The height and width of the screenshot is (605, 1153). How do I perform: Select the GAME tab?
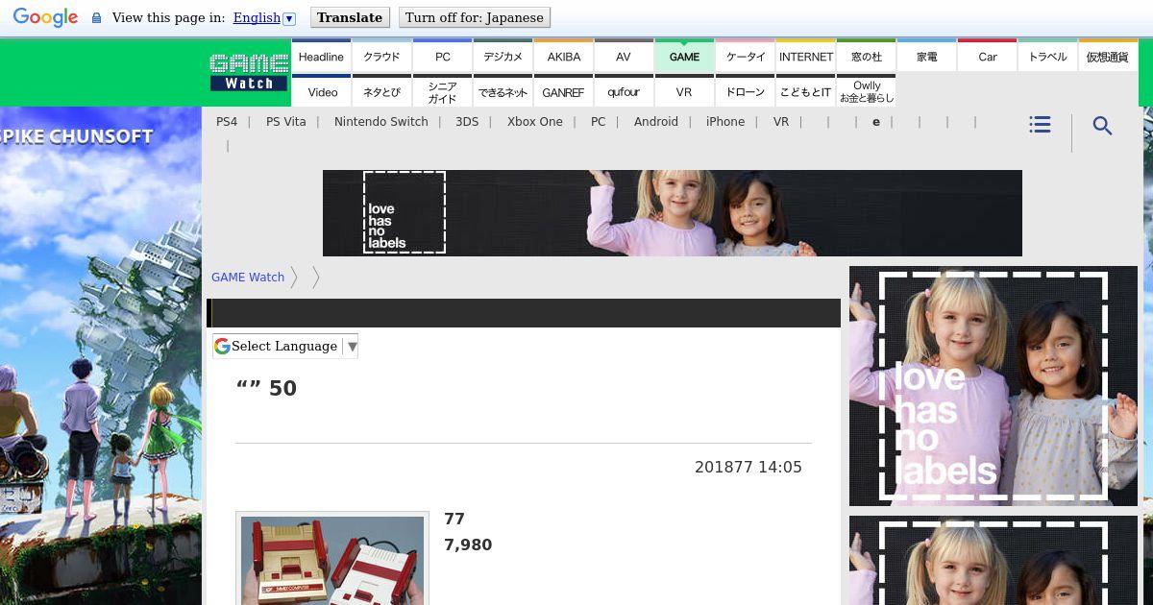(x=684, y=56)
